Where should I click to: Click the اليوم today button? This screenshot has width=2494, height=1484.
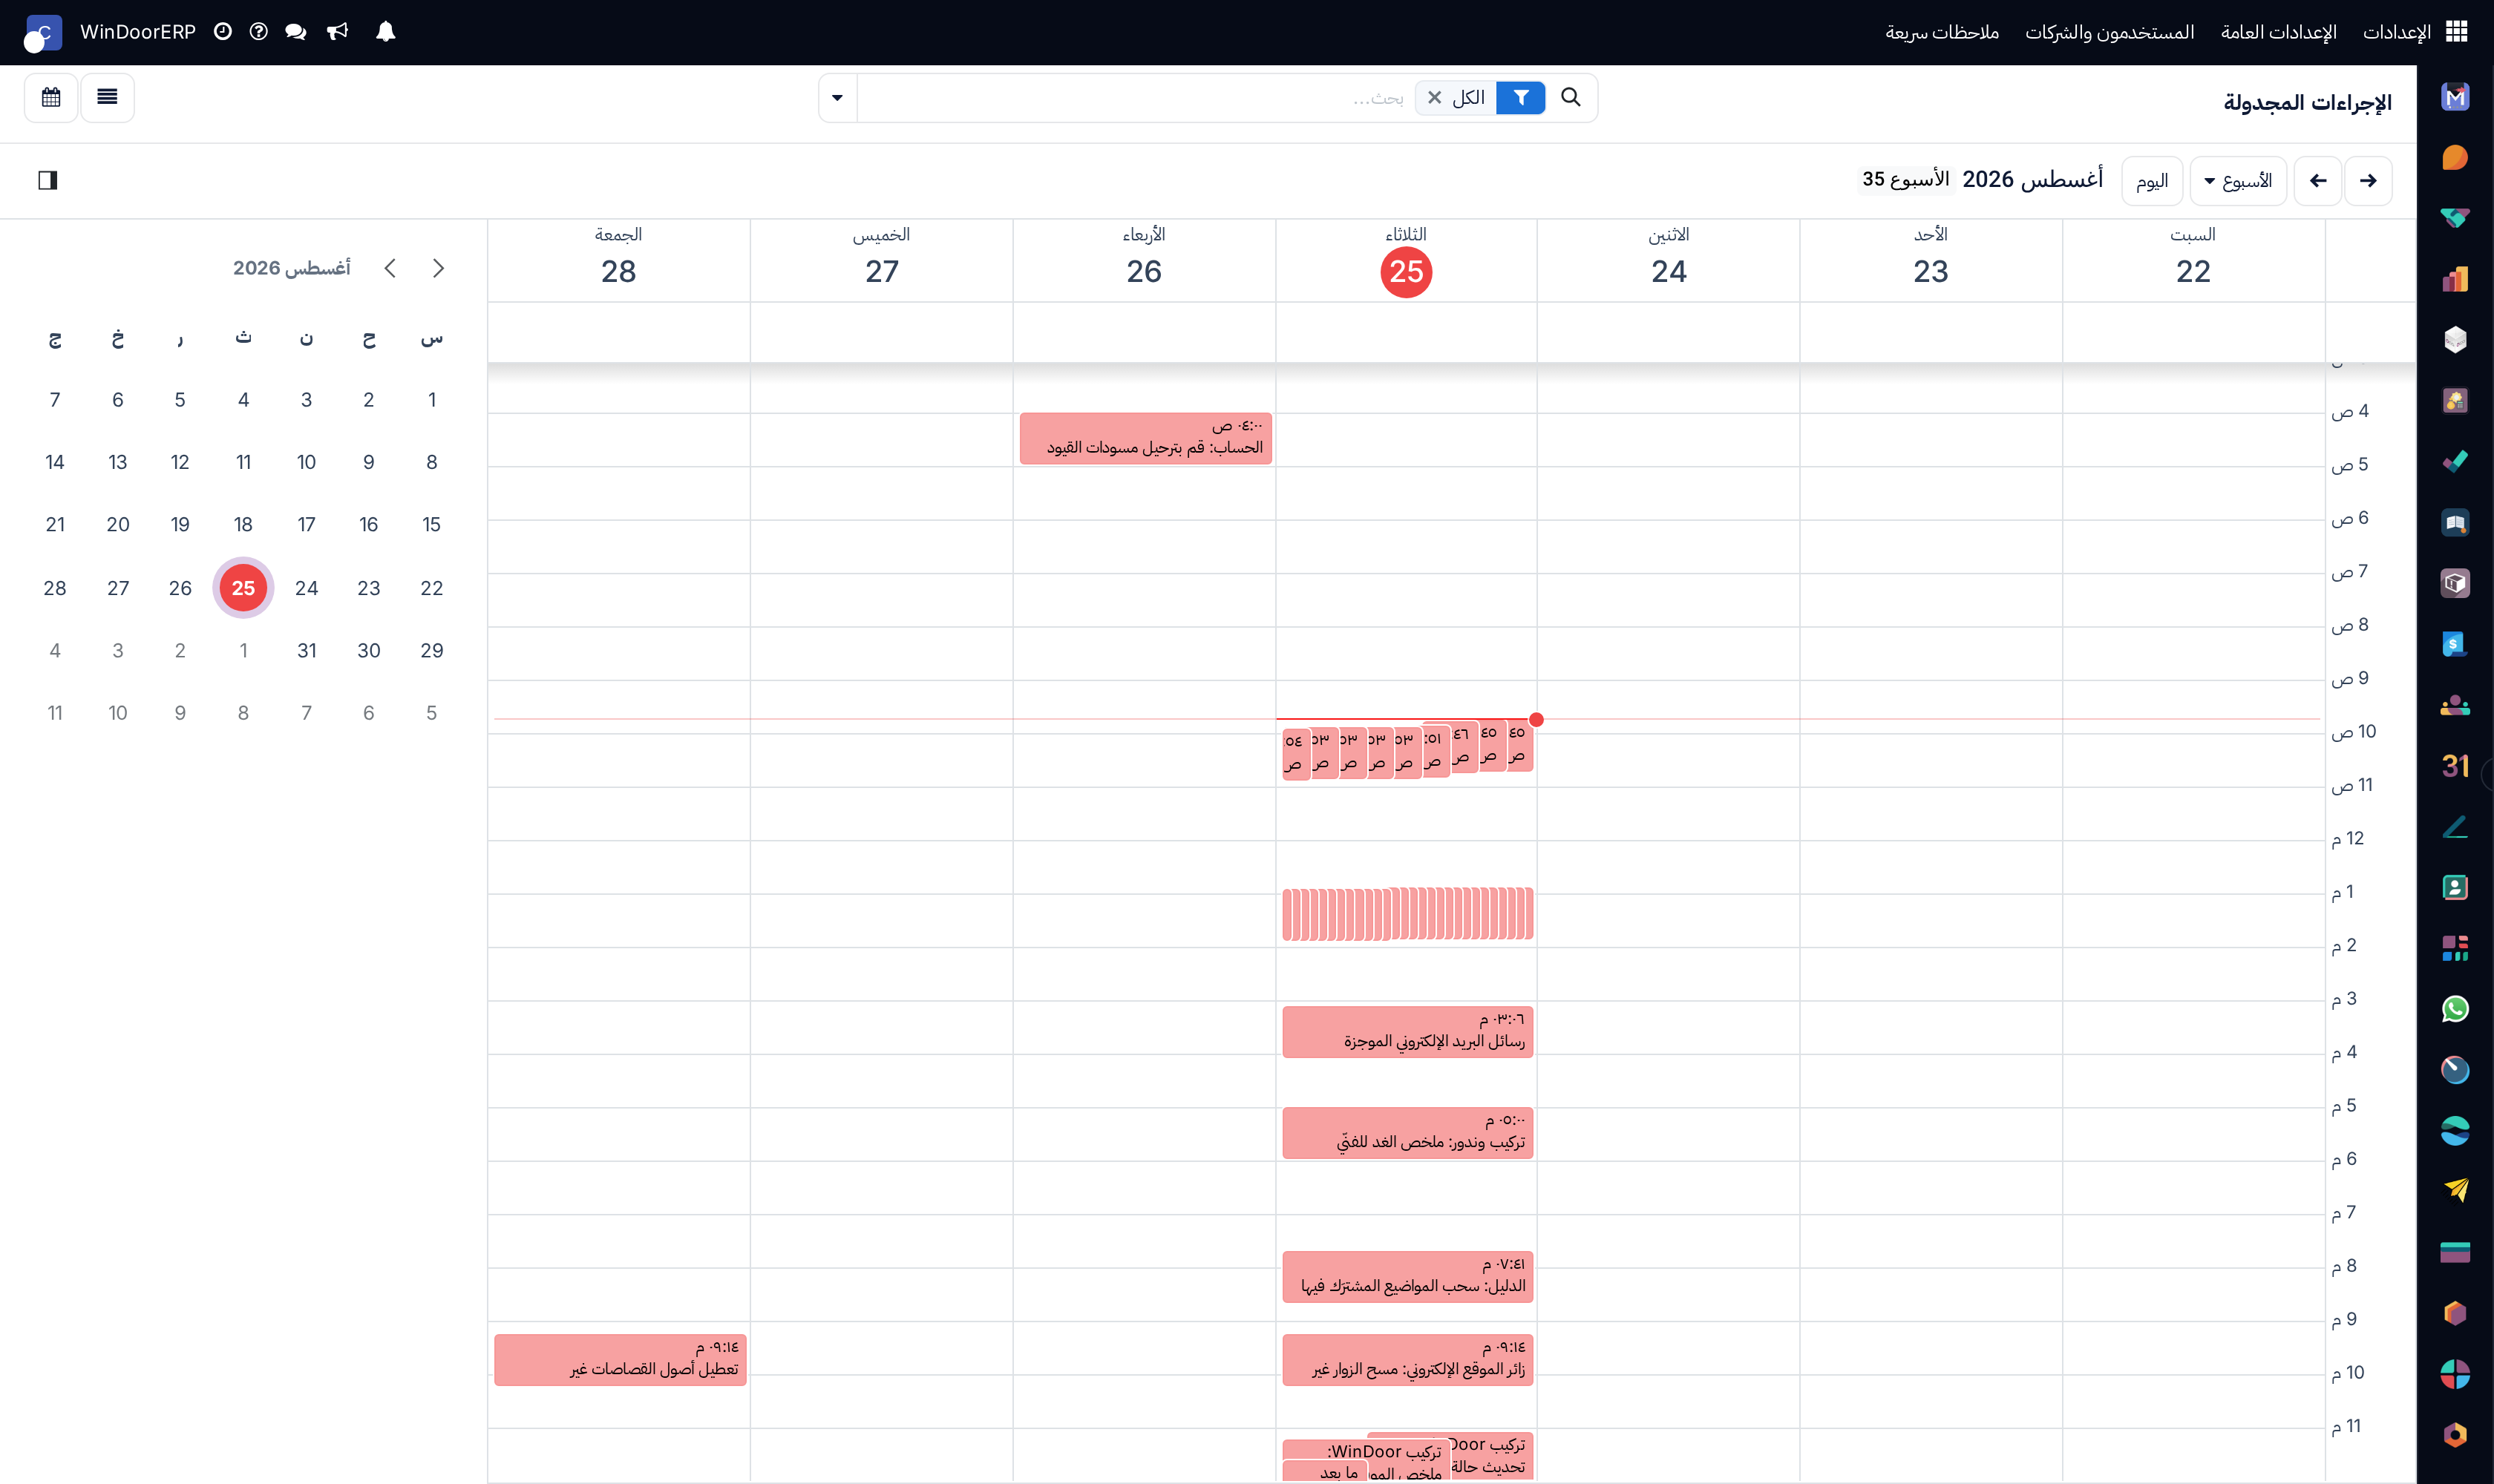click(x=2152, y=181)
